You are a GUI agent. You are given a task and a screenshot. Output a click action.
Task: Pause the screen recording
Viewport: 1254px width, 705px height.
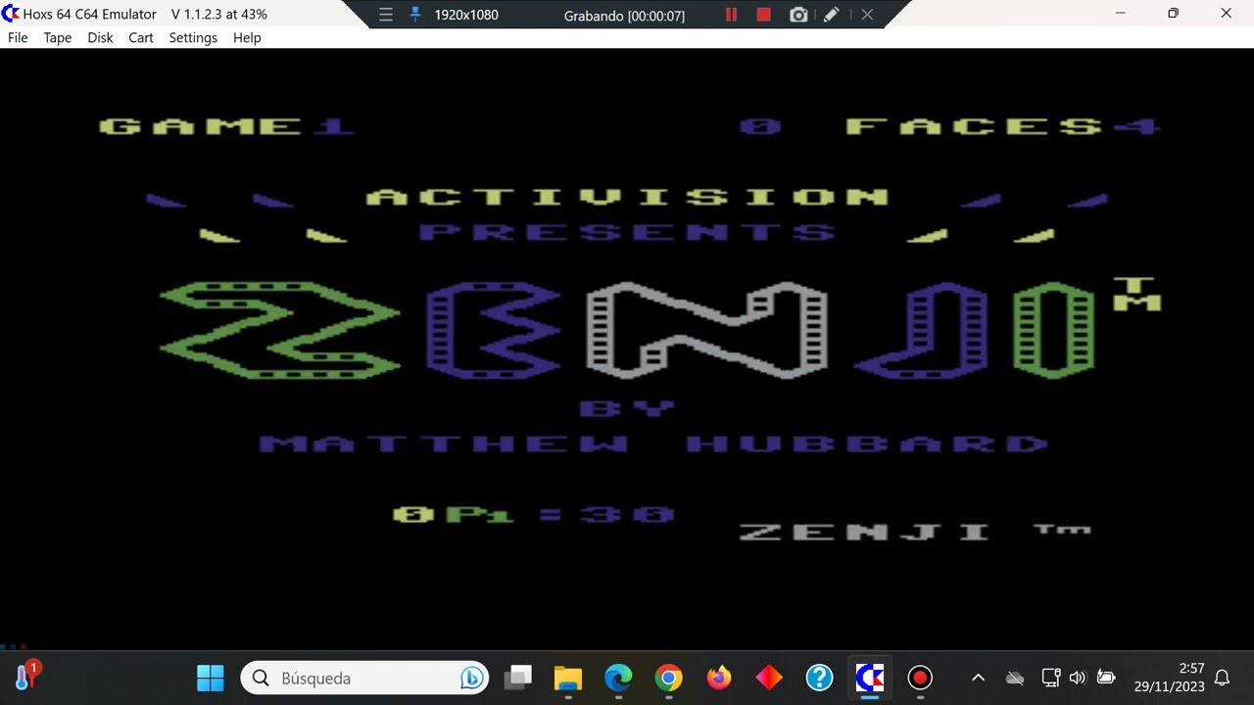pos(731,15)
